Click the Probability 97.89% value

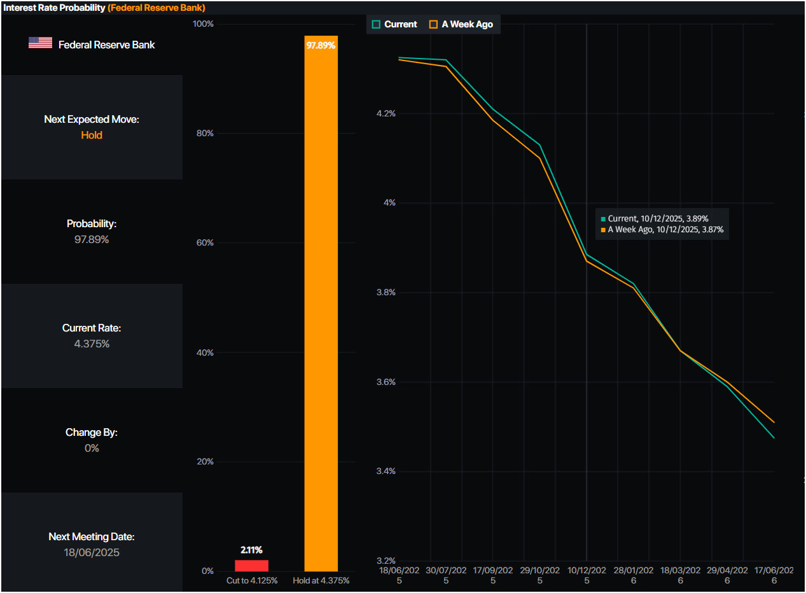pyautogui.click(x=92, y=240)
